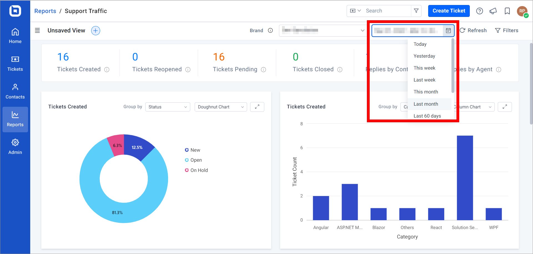Expand the column chart to full screen
533x254 pixels.
click(x=505, y=107)
